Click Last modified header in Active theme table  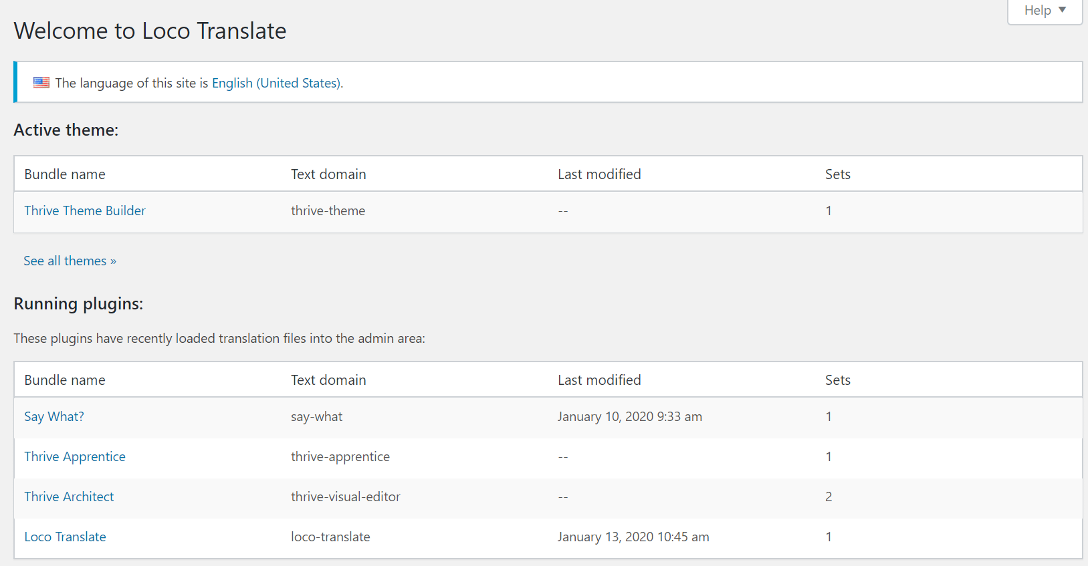click(599, 174)
